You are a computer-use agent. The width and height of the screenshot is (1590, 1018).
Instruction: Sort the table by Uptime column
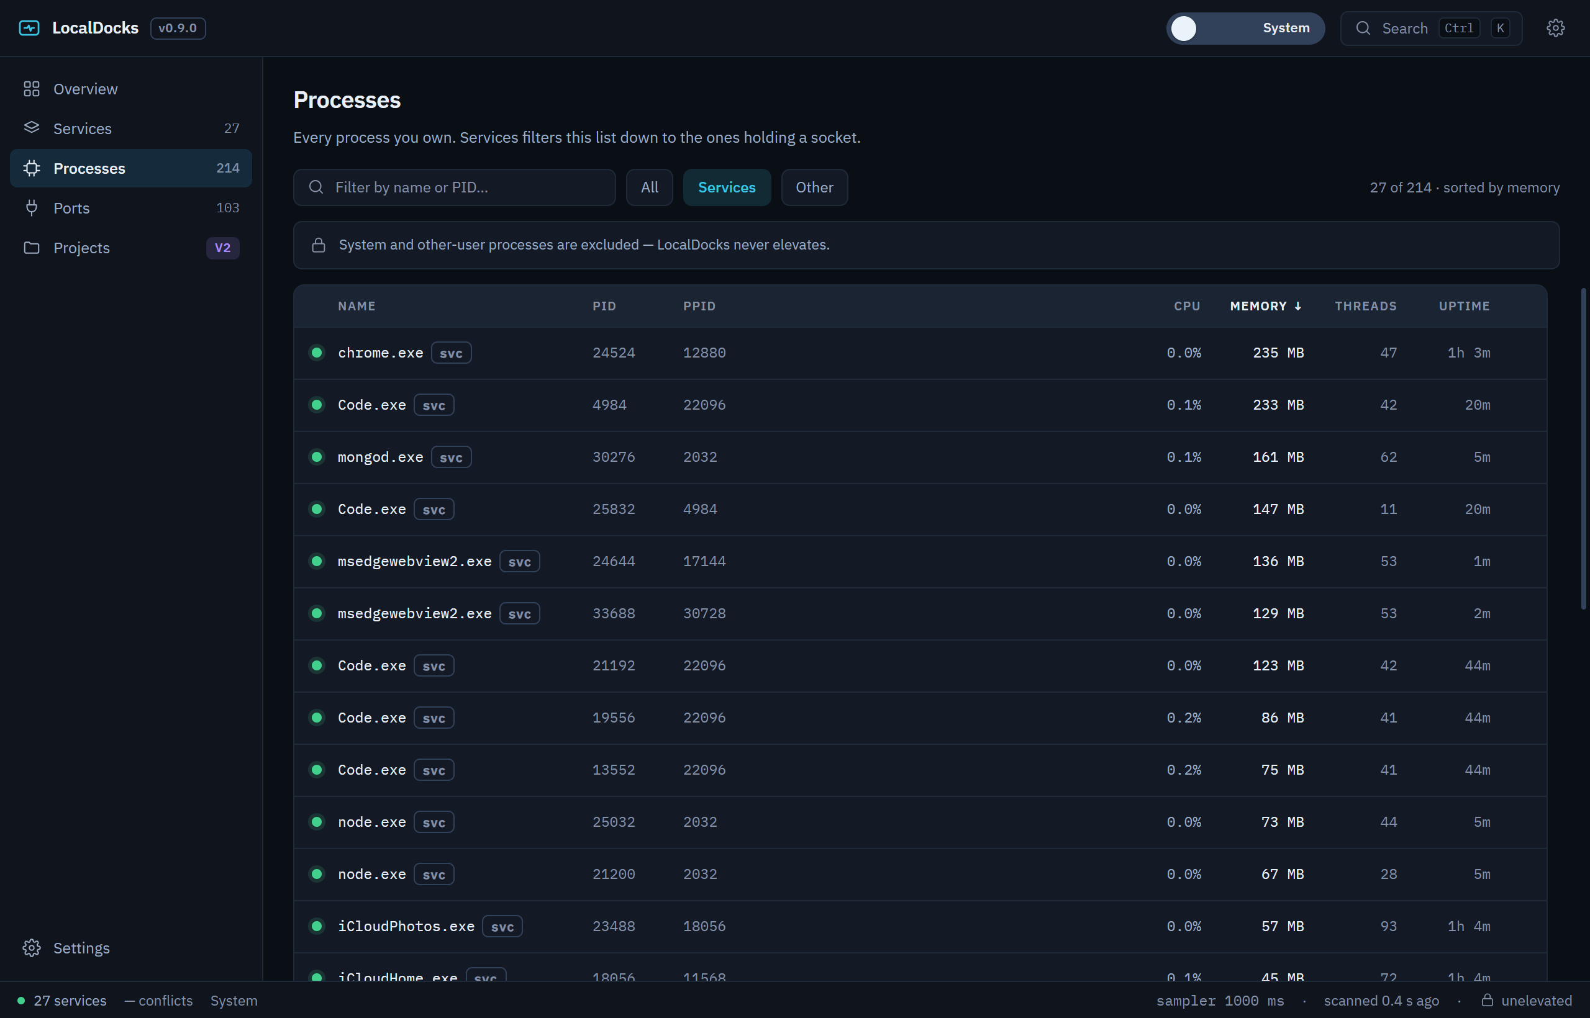pos(1464,306)
